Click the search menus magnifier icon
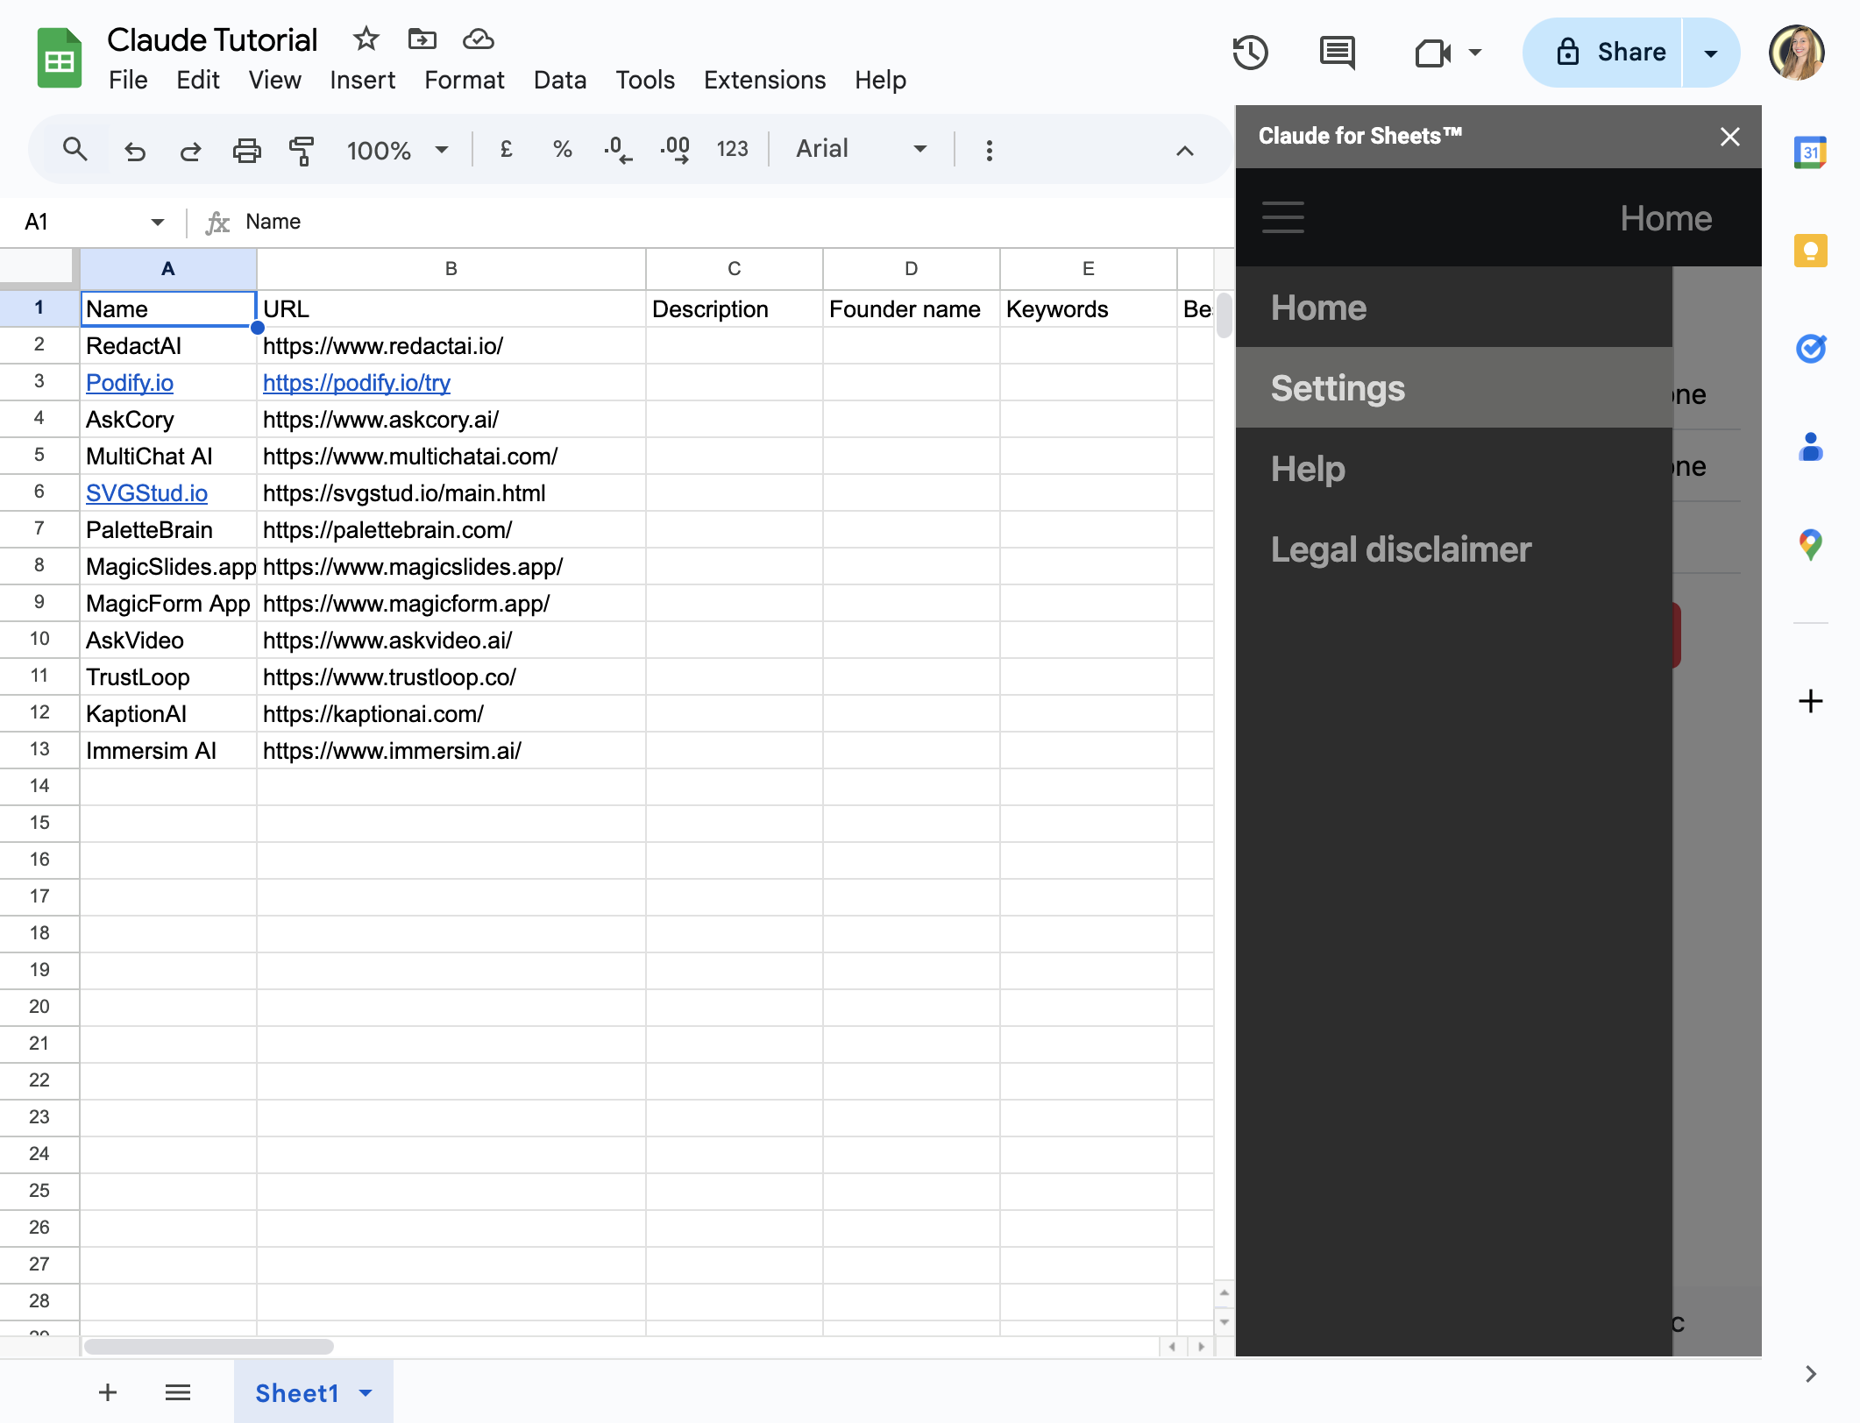 [x=75, y=150]
